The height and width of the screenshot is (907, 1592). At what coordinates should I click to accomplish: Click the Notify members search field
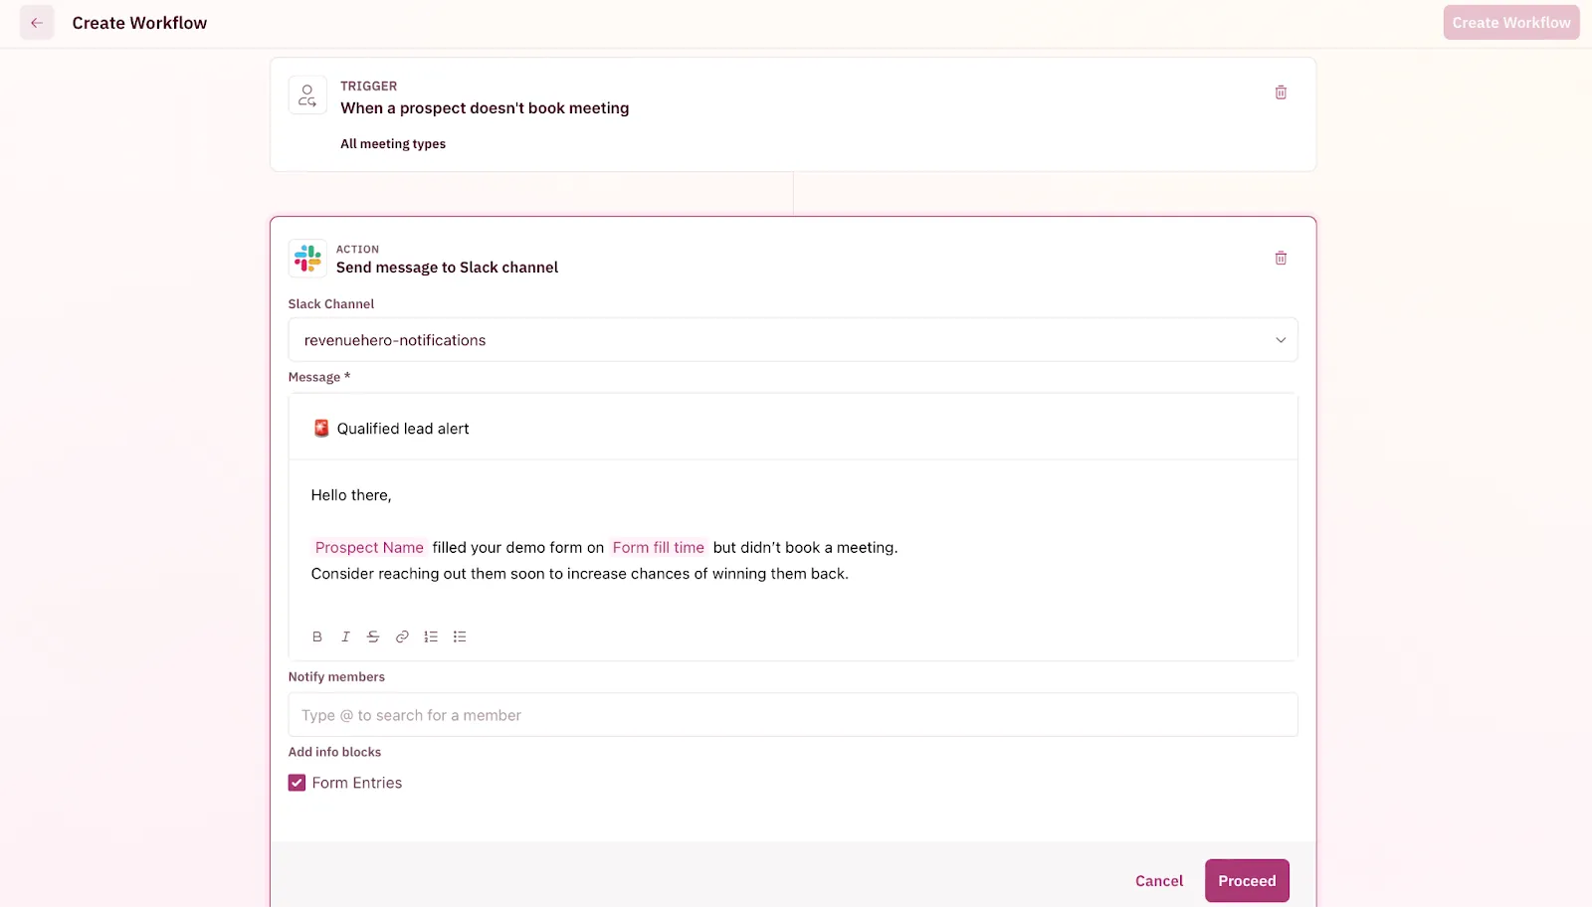click(x=793, y=715)
